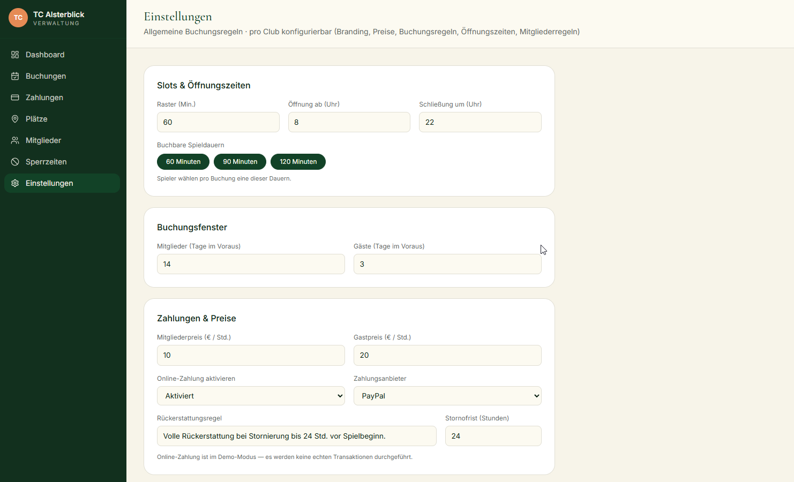This screenshot has height=482, width=794.
Task: Select Plätze in the sidebar
Action: [x=62, y=119]
